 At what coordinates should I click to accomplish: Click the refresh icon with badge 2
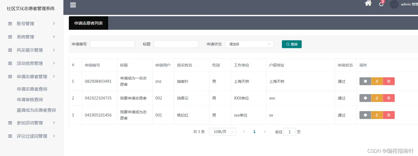[381, 4]
